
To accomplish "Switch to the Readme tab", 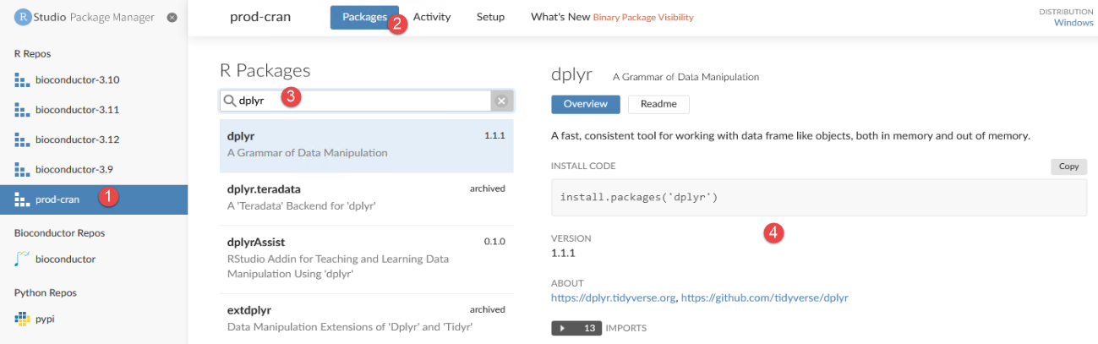I will point(658,104).
